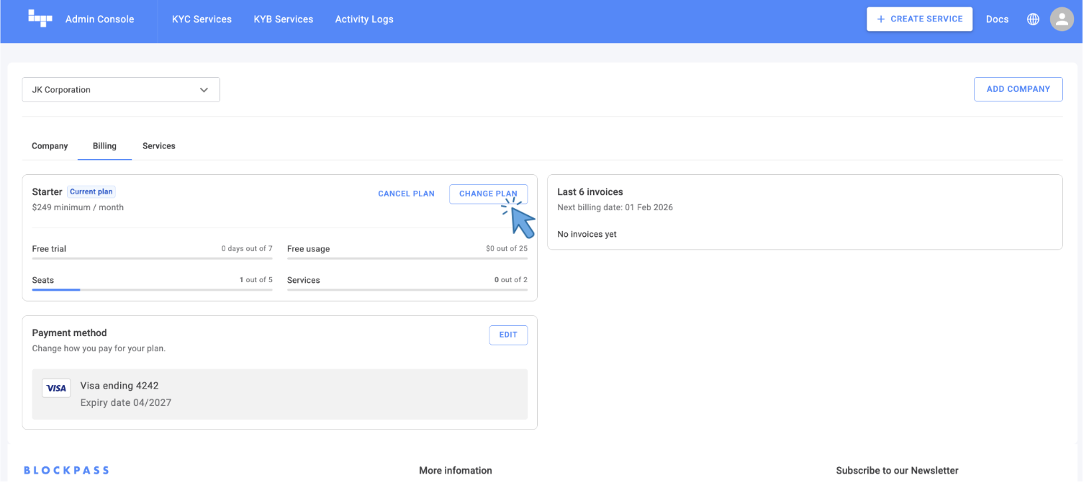Open the Docs link
Viewport: 1084px width, 488px height.
pos(997,19)
